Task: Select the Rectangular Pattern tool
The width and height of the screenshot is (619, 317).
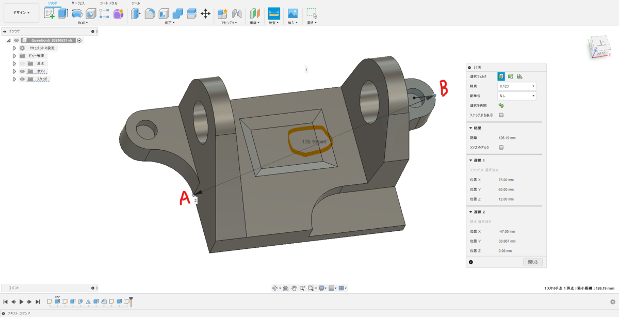Action: [x=104, y=14]
